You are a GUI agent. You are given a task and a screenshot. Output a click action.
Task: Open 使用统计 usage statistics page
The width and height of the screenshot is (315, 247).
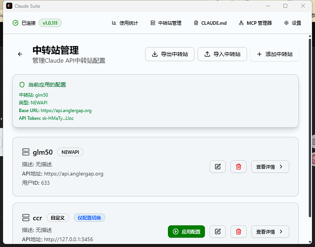tap(125, 23)
